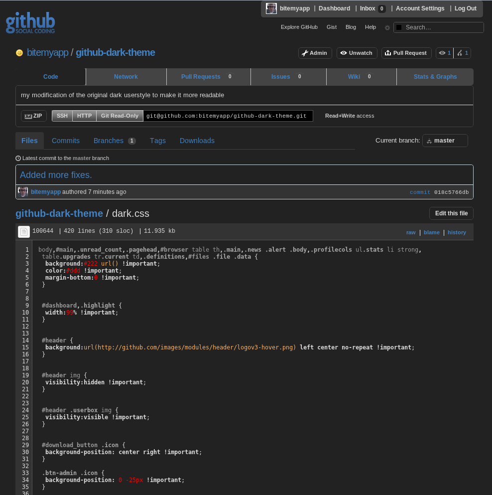The height and width of the screenshot is (495, 492).
Task: Switch to the Commits tab
Action: pos(65,141)
